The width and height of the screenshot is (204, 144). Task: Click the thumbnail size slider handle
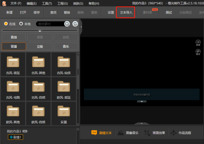click(40, 31)
